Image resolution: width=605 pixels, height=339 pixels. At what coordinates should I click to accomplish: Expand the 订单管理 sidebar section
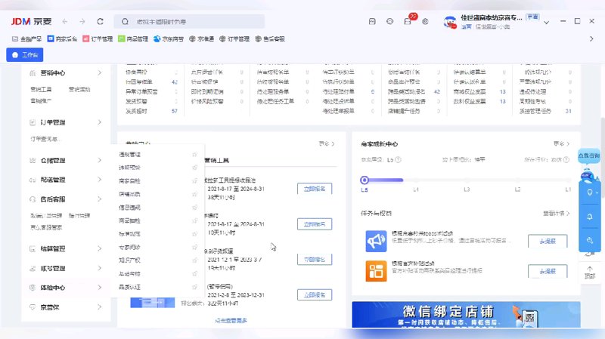100,122
